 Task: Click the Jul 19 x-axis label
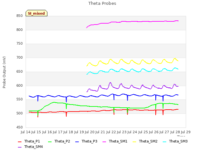pos(79,132)
